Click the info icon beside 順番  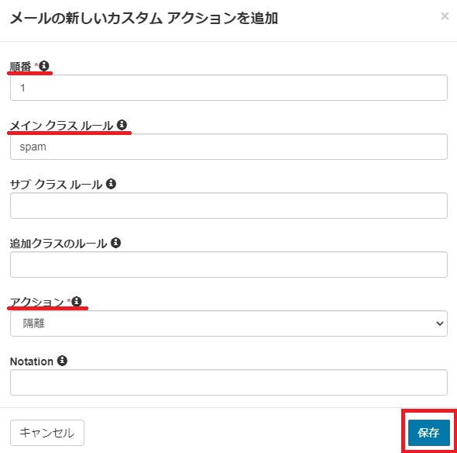[44, 66]
